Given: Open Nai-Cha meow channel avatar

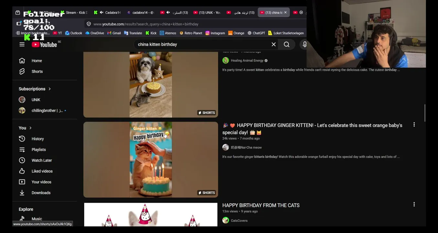Looking at the screenshot, I should tap(226, 148).
